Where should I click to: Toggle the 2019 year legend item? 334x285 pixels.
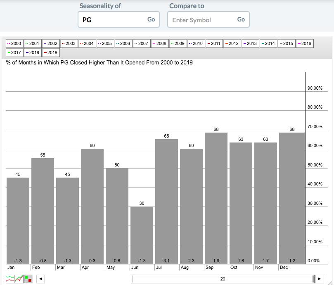point(51,53)
